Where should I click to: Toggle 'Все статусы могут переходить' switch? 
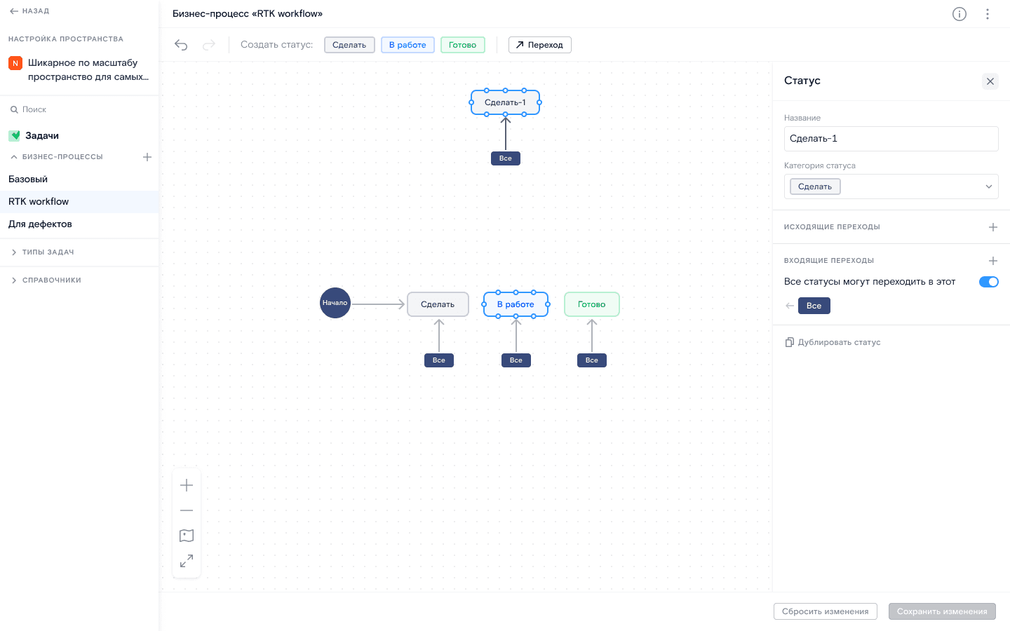pos(989,282)
